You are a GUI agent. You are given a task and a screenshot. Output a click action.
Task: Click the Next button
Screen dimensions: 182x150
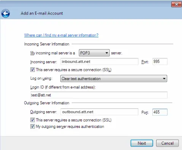tap(142, 143)
